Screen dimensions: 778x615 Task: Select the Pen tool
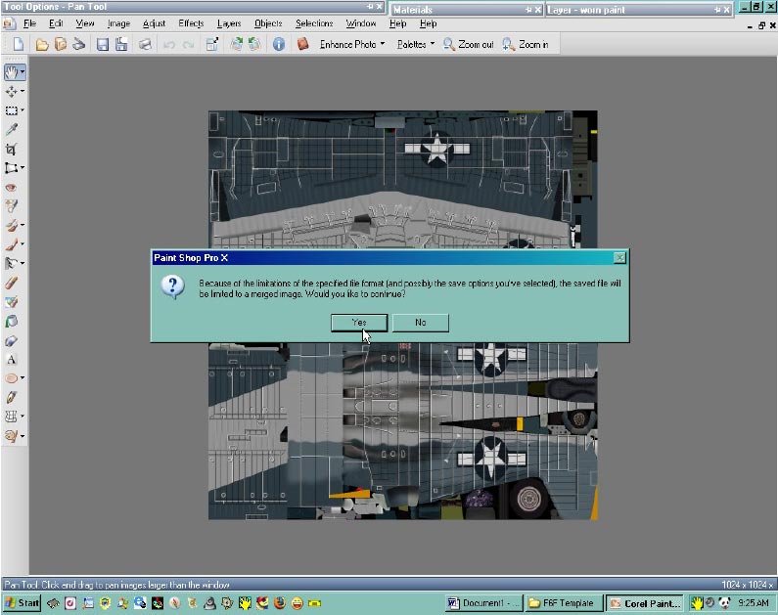12,397
